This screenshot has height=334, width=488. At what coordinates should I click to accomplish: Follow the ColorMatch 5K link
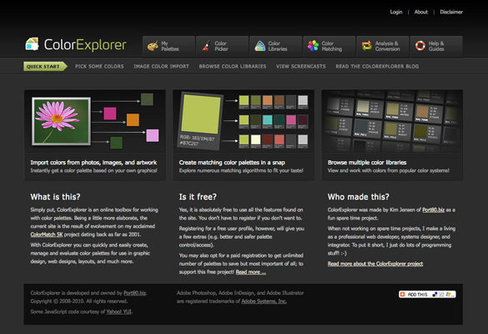coord(47,235)
